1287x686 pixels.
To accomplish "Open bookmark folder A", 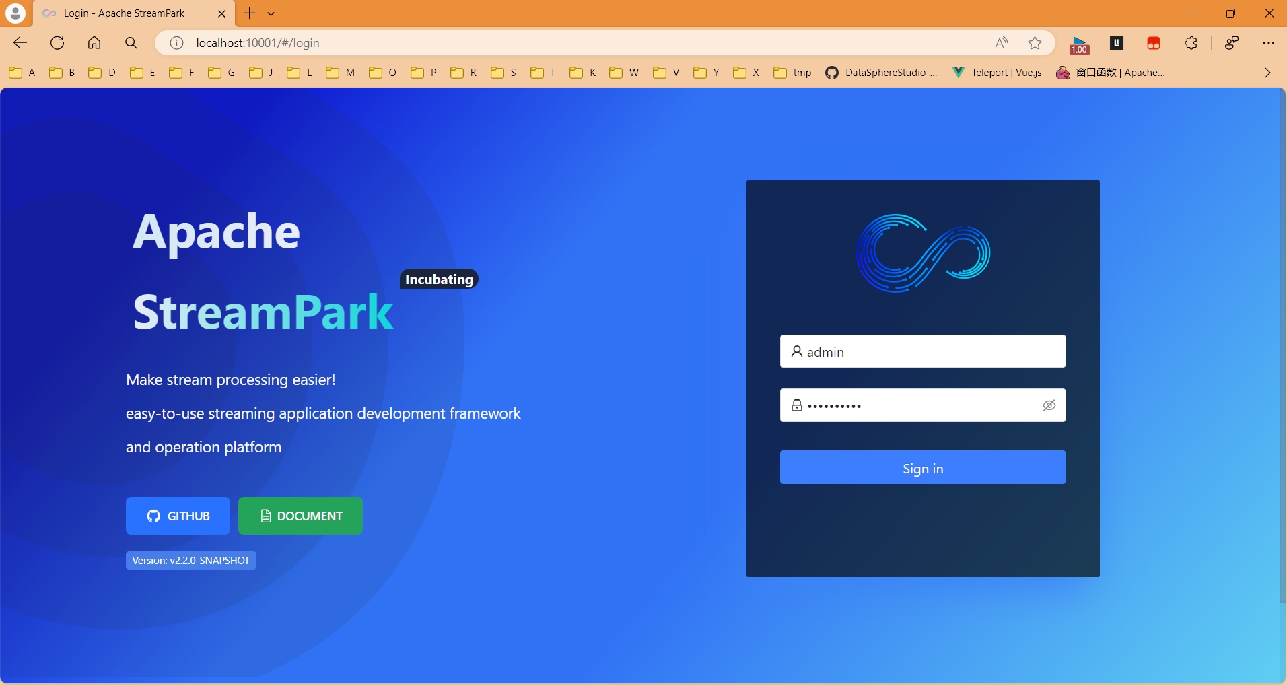I will point(22,73).
